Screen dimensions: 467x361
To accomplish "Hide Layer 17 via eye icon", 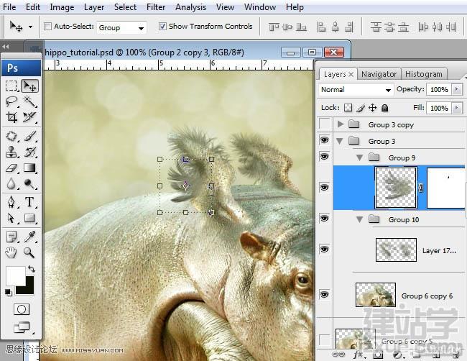I will point(324,250).
